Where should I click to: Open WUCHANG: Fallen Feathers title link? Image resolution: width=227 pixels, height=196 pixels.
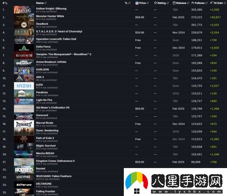pyautogui.click(x=54, y=176)
